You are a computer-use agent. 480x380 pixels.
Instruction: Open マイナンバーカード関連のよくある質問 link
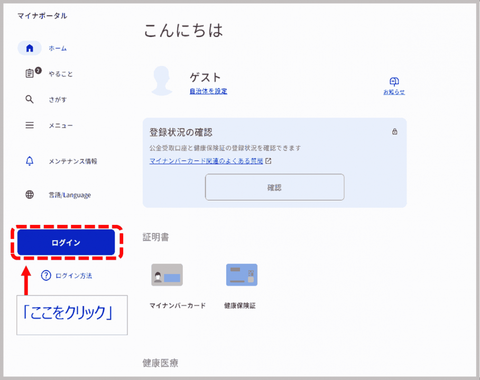tap(206, 161)
